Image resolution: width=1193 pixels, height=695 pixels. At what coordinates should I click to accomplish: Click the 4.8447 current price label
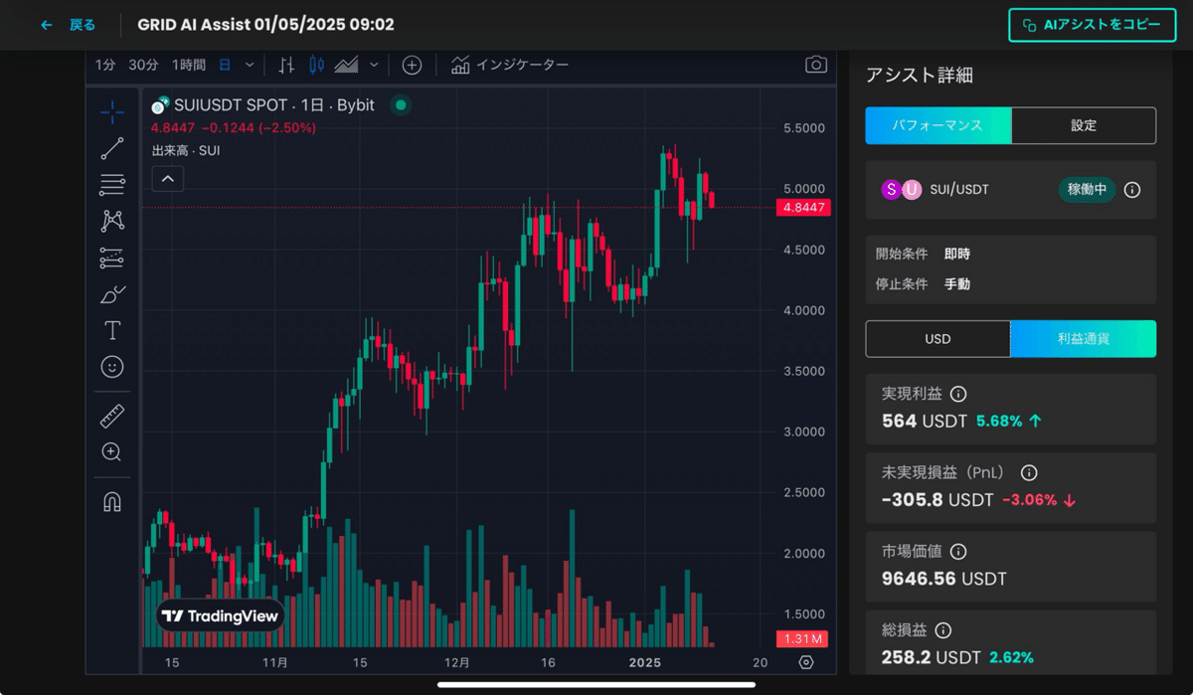point(803,208)
